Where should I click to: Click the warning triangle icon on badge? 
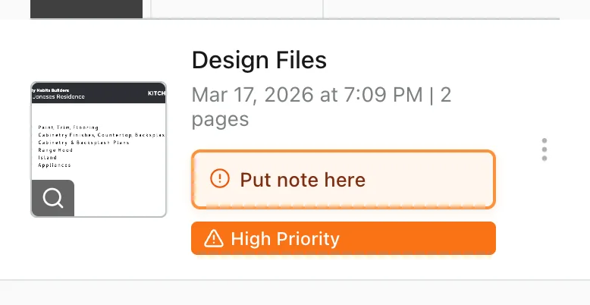click(214, 239)
